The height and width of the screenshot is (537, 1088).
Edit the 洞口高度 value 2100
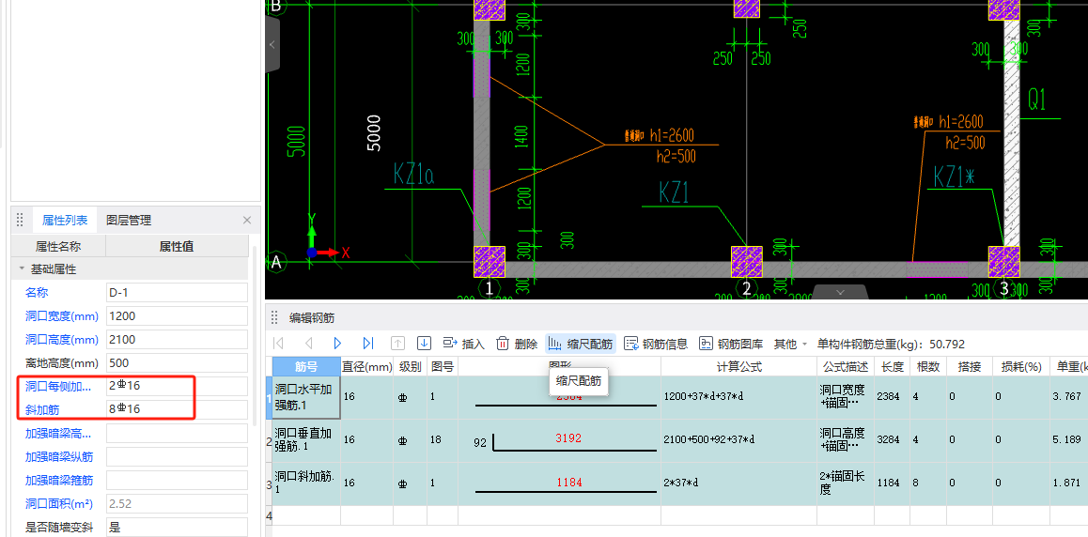pyautogui.click(x=177, y=340)
